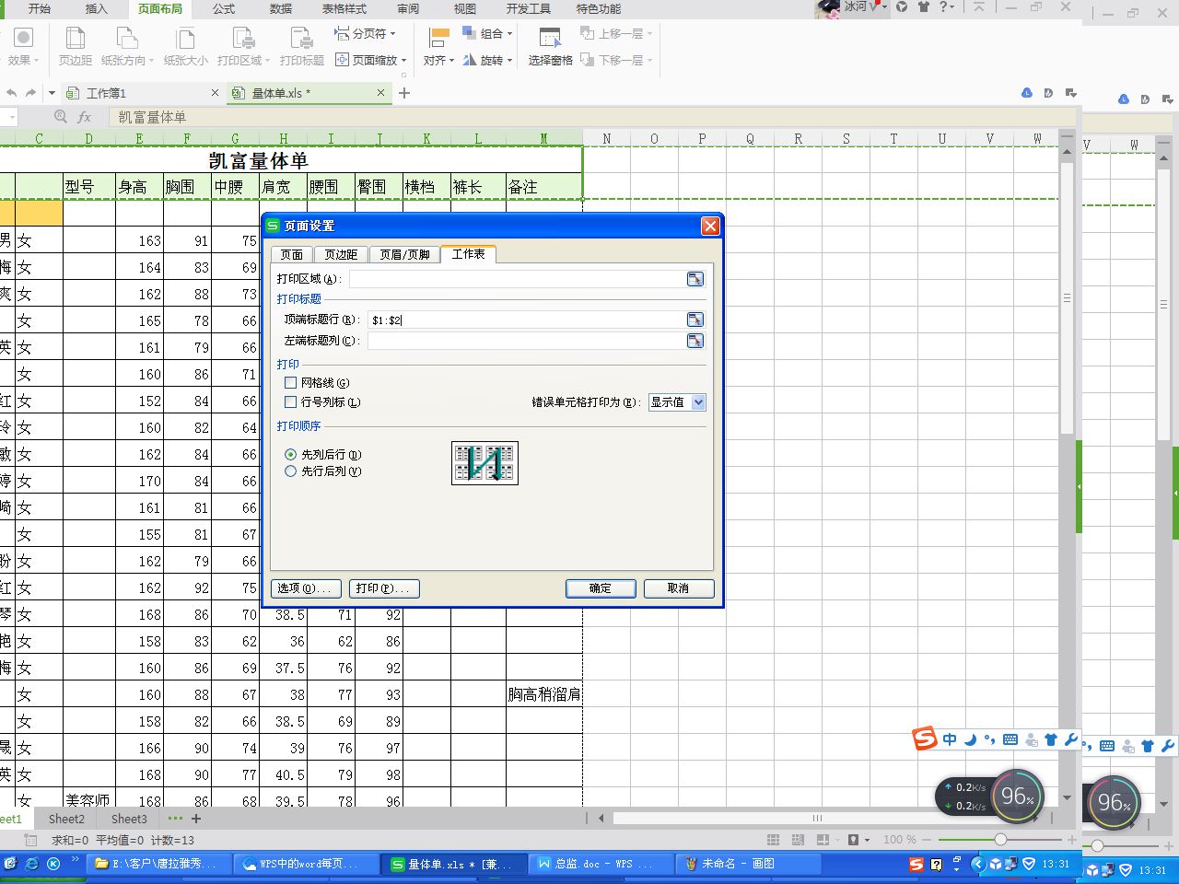Click the 取消 button in dialog
This screenshot has width=1179, height=884.
pos(679,588)
